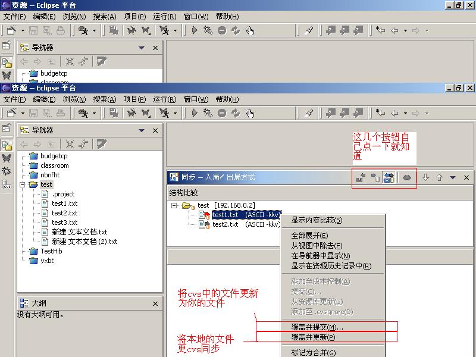
Task: Click filter icon in background window's 导航器 toolbar
Action: tap(101, 62)
